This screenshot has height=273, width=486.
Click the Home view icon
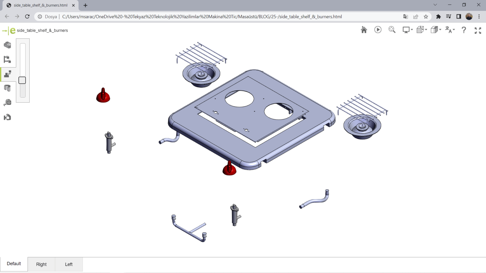coord(364,30)
